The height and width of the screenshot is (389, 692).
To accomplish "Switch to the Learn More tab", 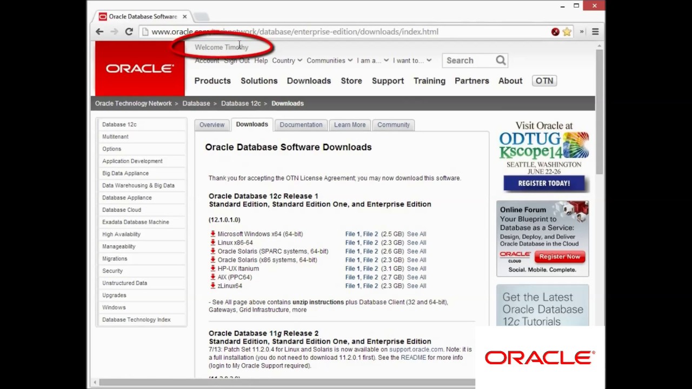I will (x=350, y=125).
